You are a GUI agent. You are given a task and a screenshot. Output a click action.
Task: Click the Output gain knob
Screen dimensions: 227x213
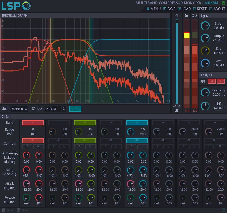[205, 38]
